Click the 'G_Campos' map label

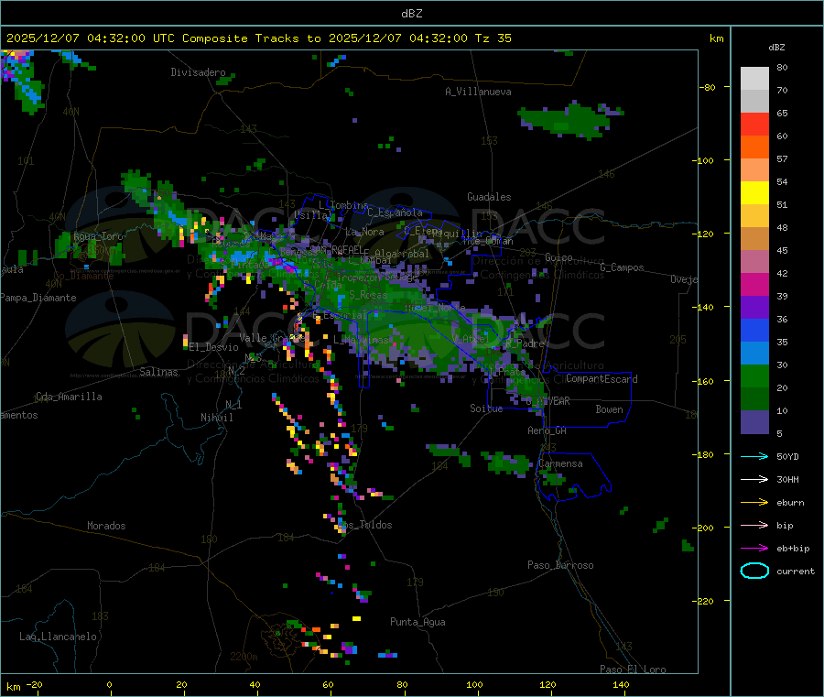point(622,267)
